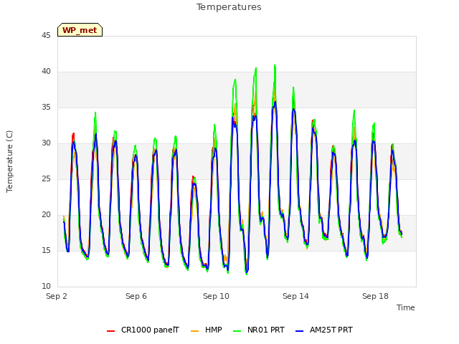Click the 25 y-axis tick label
Screen dimensions: 459x344
[46, 178]
